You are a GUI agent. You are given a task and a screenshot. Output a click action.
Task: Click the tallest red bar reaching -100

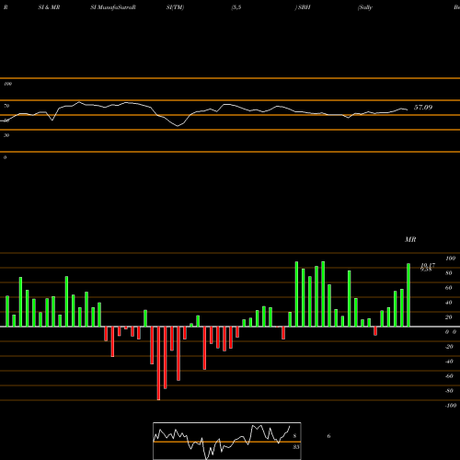158,363
